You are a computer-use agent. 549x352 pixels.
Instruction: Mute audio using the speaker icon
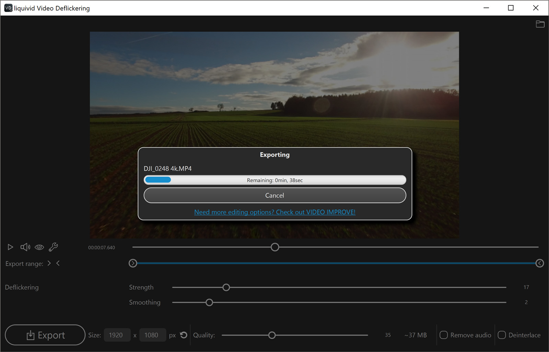click(x=25, y=247)
